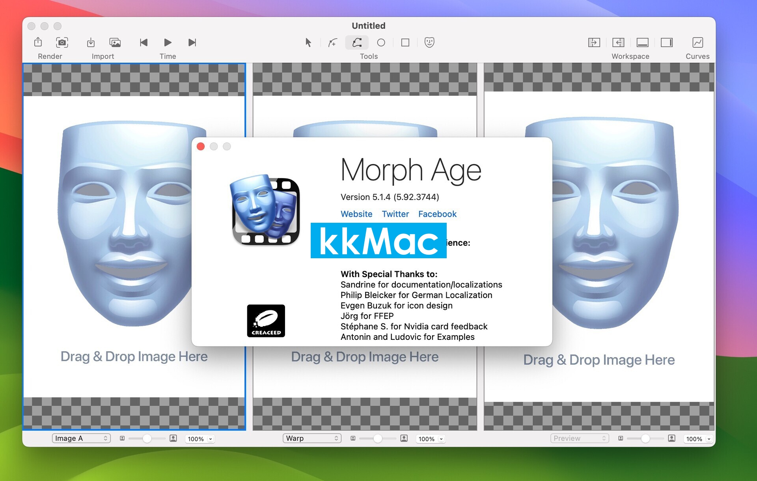The image size is (757, 481).
Task: Open the Twitter link in About dialog
Action: [x=395, y=214]
